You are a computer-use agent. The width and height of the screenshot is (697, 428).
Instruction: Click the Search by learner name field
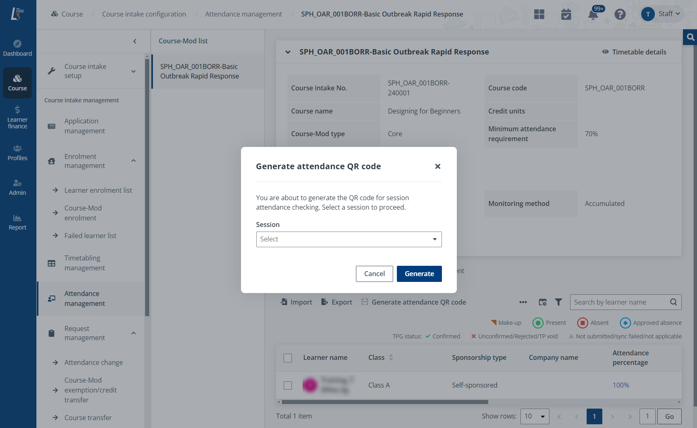coord(619,302)
